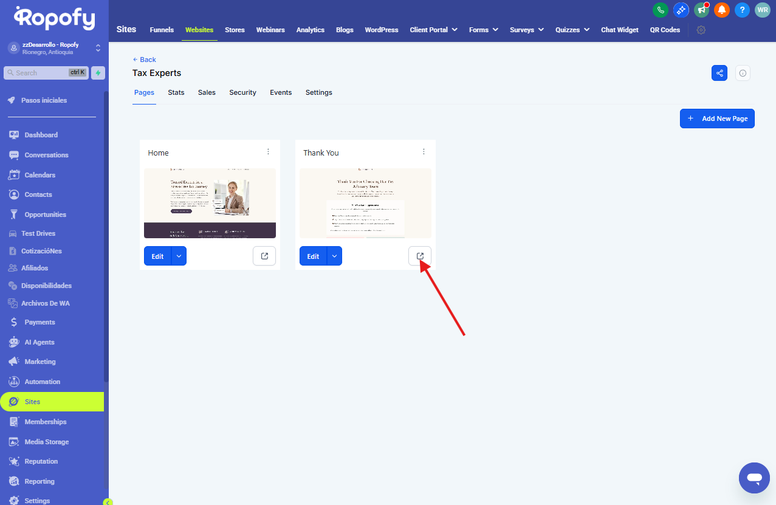776x505 pixels.
Task: Expand the Client Portal menu
Action: tap(433, 30)
